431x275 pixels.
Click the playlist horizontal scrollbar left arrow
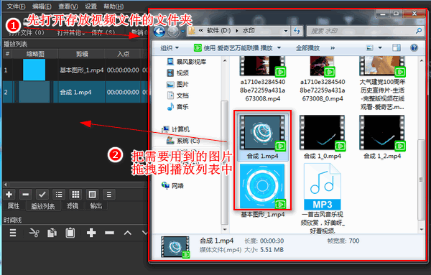coord(6,185)
